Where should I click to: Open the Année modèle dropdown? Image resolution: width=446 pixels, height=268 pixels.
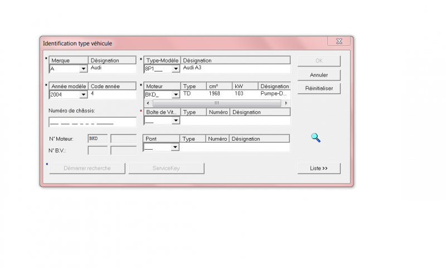[x=83, y=95]
